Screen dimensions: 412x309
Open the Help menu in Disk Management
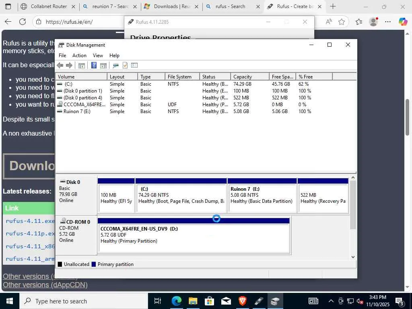pyautogui.click(x=114, y=56)
